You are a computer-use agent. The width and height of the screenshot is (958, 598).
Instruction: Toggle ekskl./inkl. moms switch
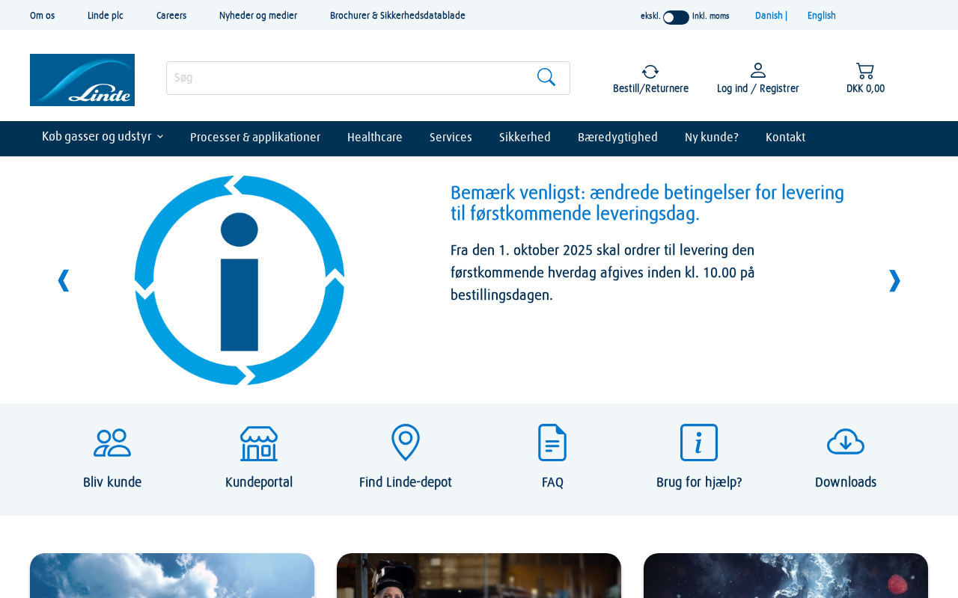tap(676, 16)
